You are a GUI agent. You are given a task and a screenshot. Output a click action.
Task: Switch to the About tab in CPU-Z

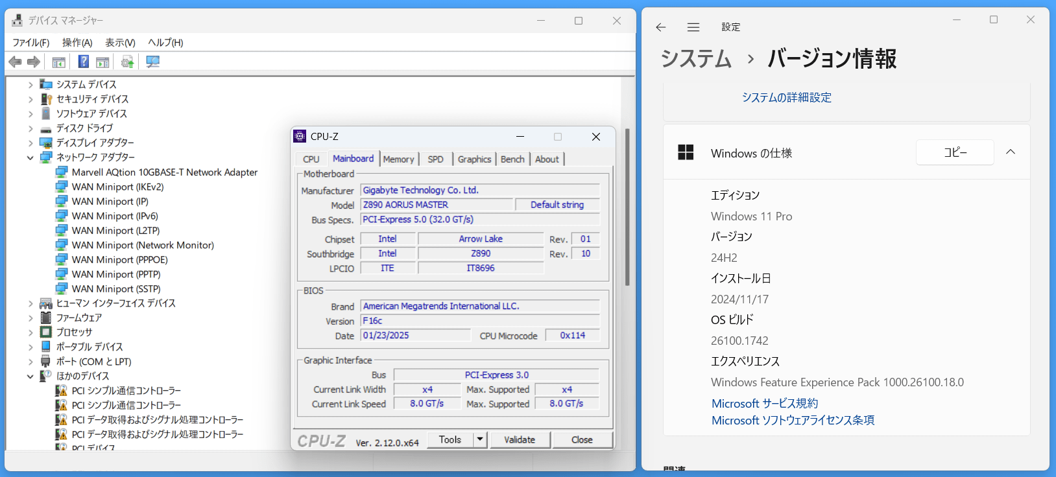pyautogui.click(x=547, y=159)
